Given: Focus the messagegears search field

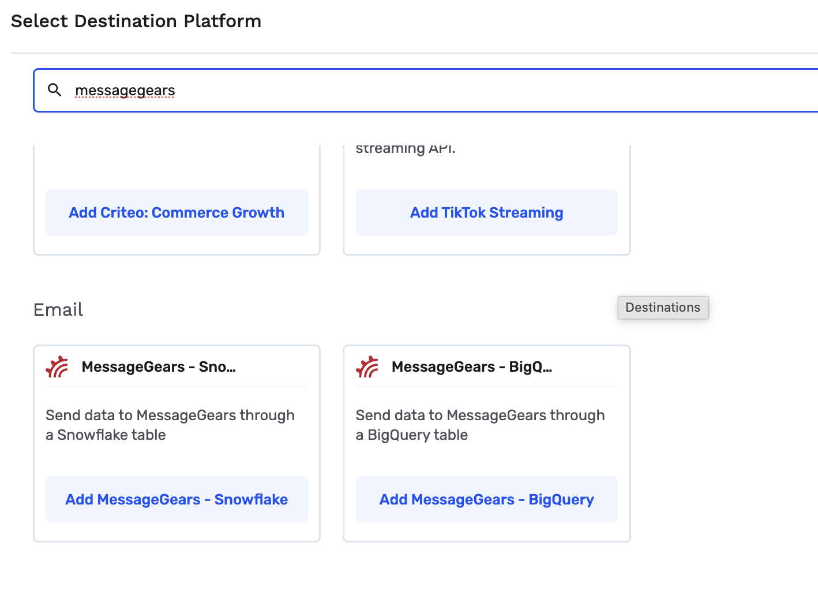Looking at the screenshot, I should (426, 90).
